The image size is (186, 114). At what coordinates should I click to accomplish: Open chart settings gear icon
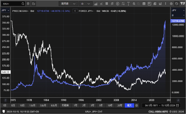point(171,4)
